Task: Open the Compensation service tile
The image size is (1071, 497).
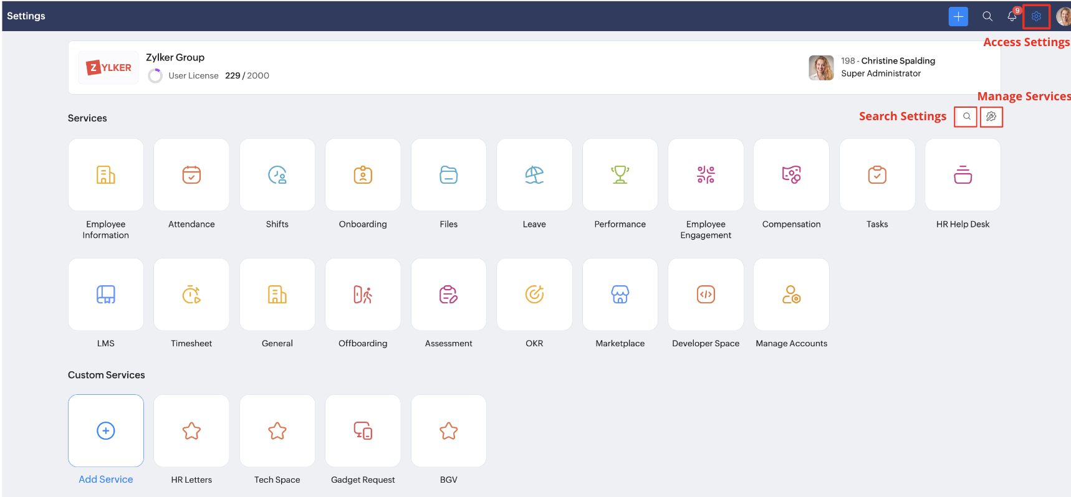Action: (x=792, y=175)
